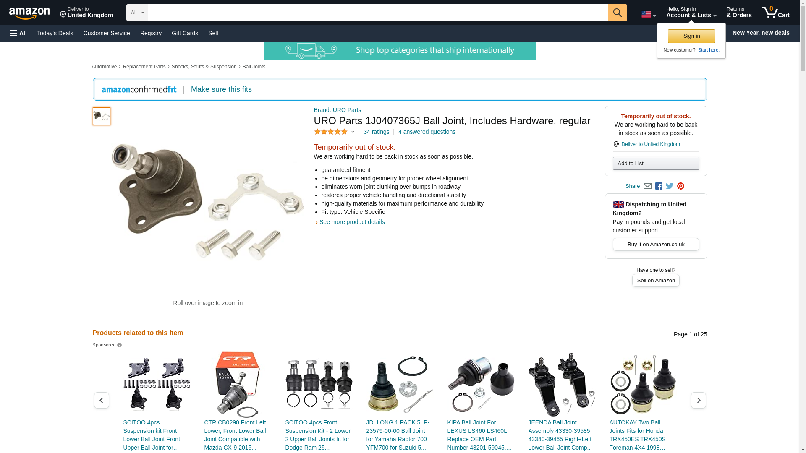The height and width of the screenshot is (453, 806).
Task: Open Today's Deals in navigation bar
Action: (x=55, y=33)
